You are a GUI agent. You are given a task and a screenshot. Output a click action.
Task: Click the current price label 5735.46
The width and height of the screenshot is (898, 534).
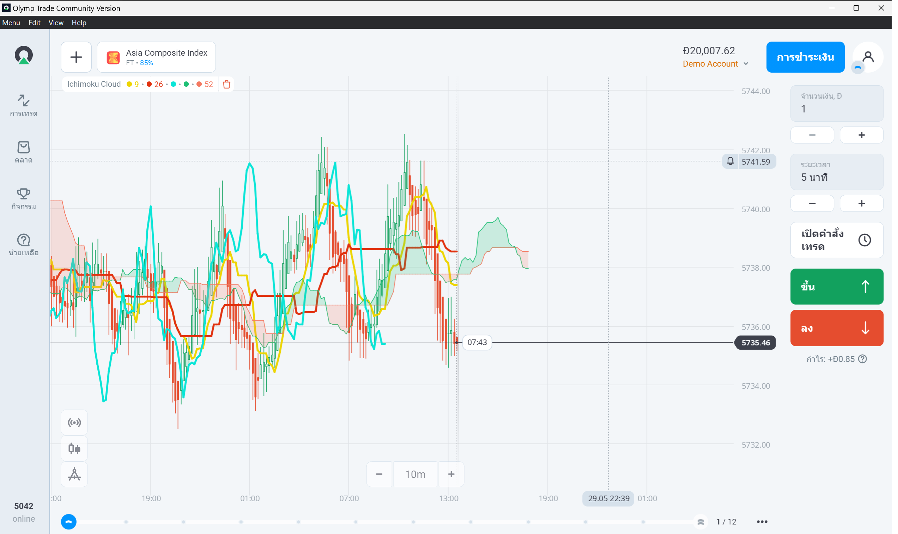755,343
